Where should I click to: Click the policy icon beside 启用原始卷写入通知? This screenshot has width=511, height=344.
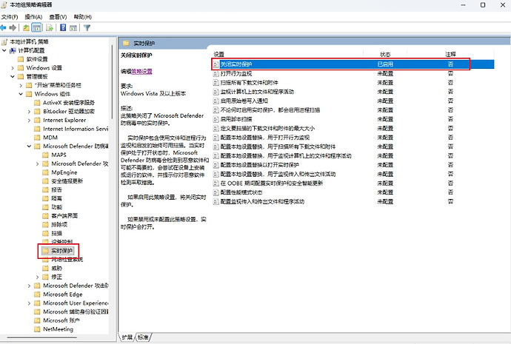tap(216, 101)
